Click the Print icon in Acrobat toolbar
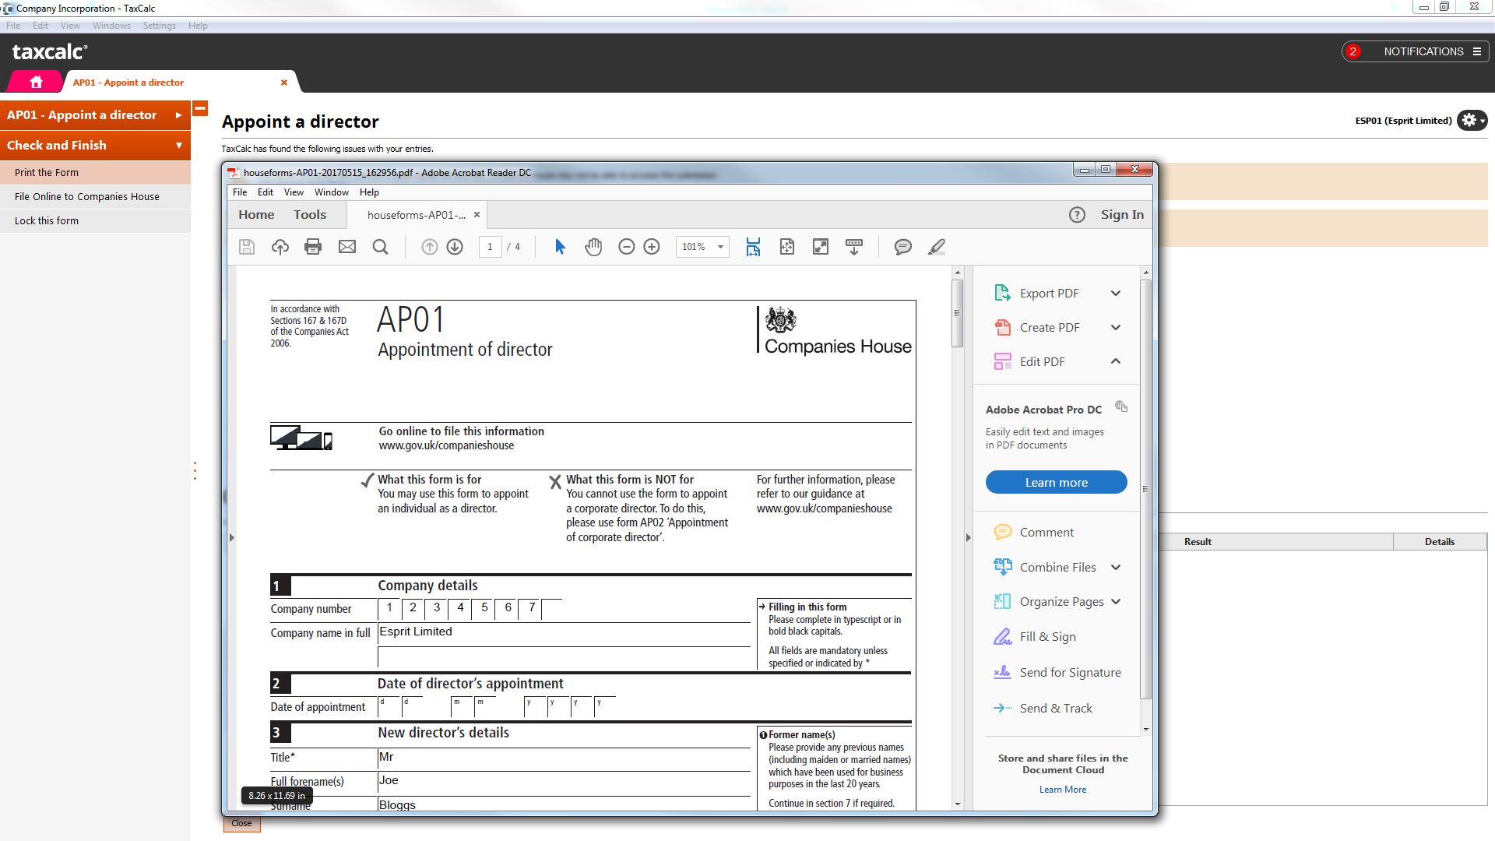This screenshot has width=1495, height=841. click(x=313, y=247)
